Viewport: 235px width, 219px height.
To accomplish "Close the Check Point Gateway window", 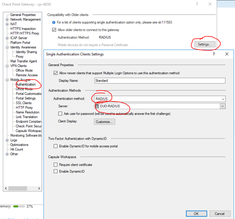I will (210, 4).
